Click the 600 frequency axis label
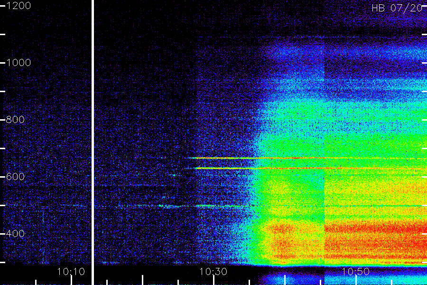Viewport: 427px width, 285px height. tap(15, 176)
